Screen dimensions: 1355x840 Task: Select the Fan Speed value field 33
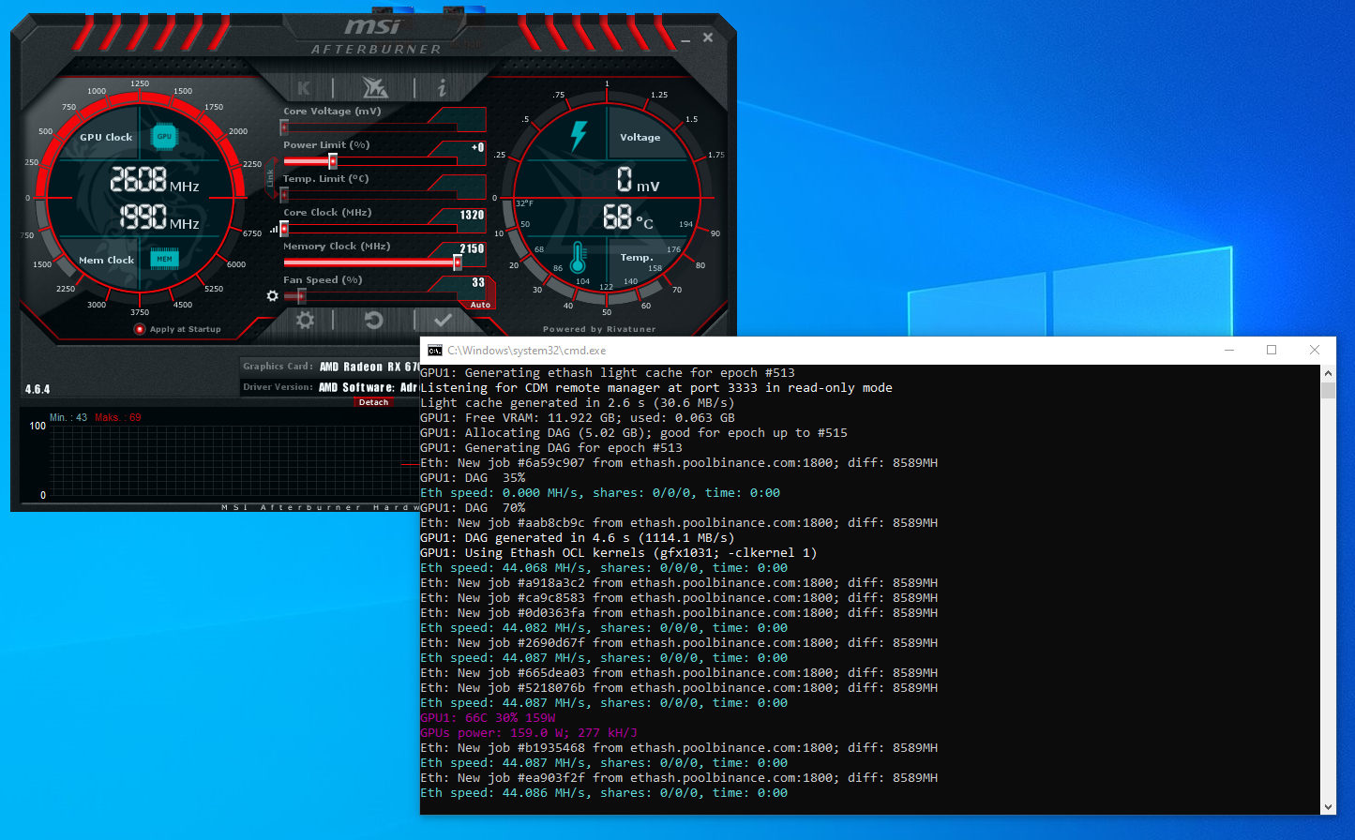pyautogui.click(x=478, y=282)
